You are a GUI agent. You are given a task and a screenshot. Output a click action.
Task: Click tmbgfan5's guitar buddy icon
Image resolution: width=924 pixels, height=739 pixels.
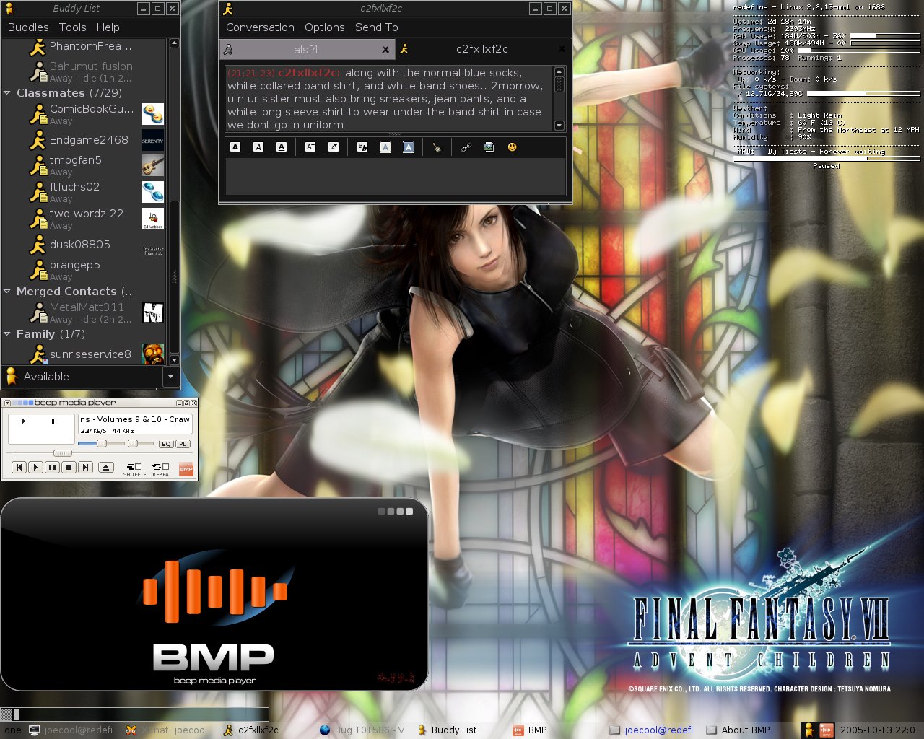pyautogui.click(x=153, y=166)
